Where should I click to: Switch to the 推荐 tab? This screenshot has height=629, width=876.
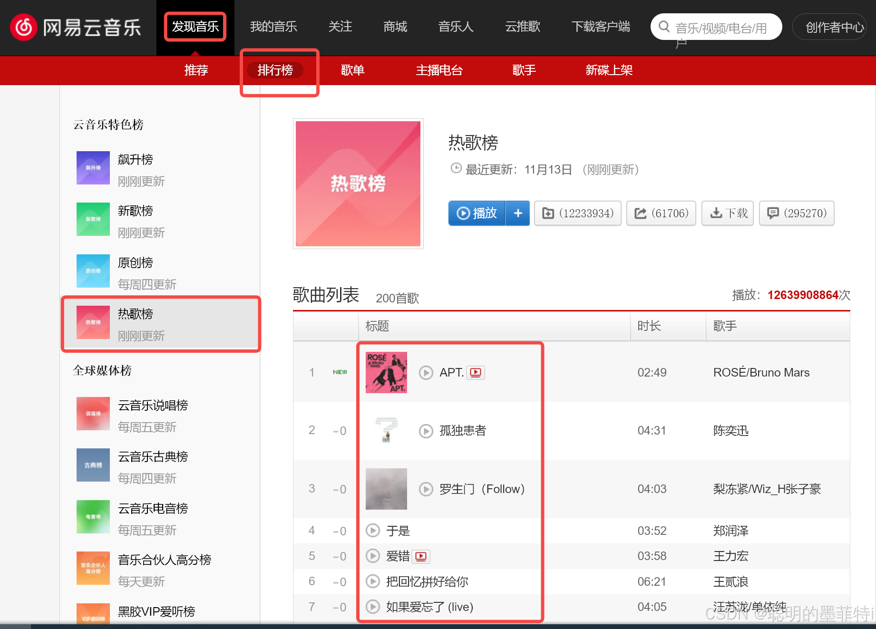pos(196,70)
